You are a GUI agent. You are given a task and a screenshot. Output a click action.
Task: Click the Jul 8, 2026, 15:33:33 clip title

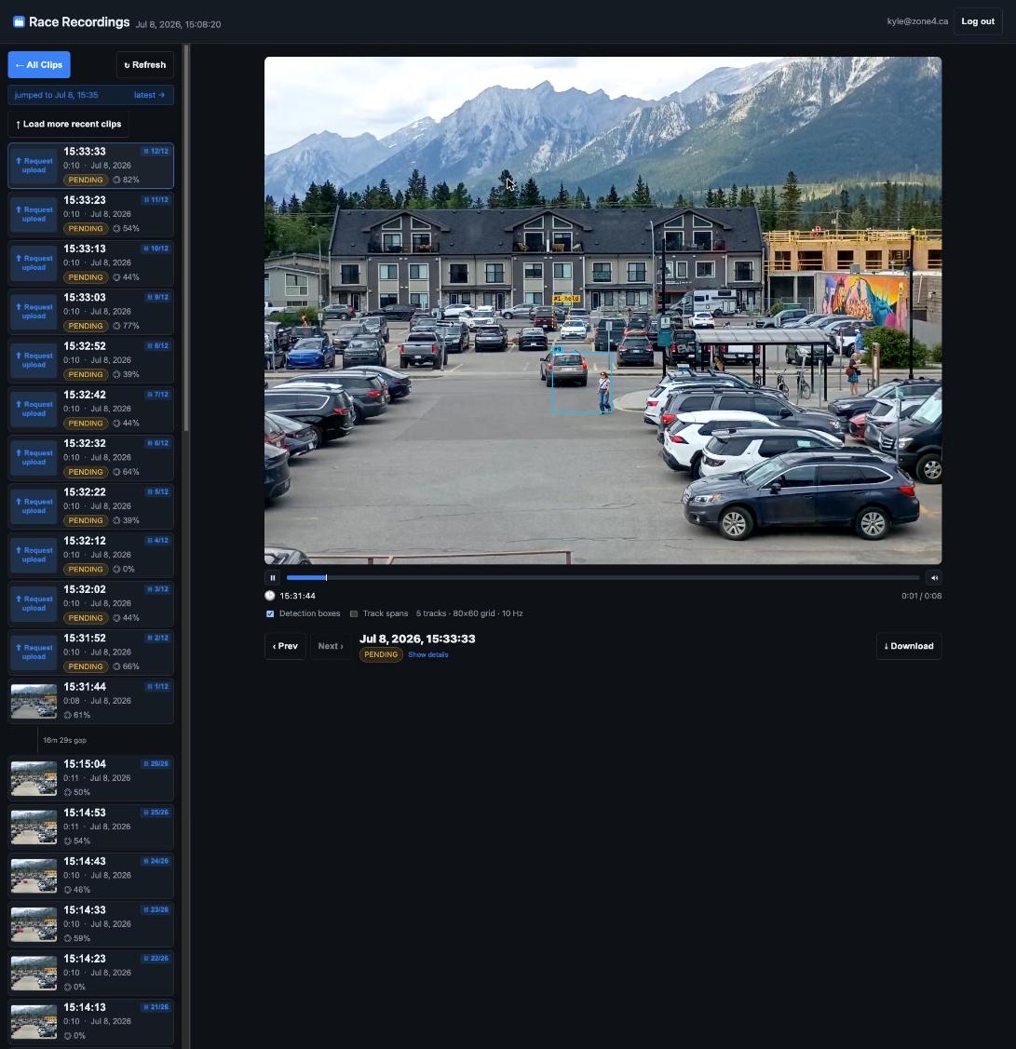[417, 639]
